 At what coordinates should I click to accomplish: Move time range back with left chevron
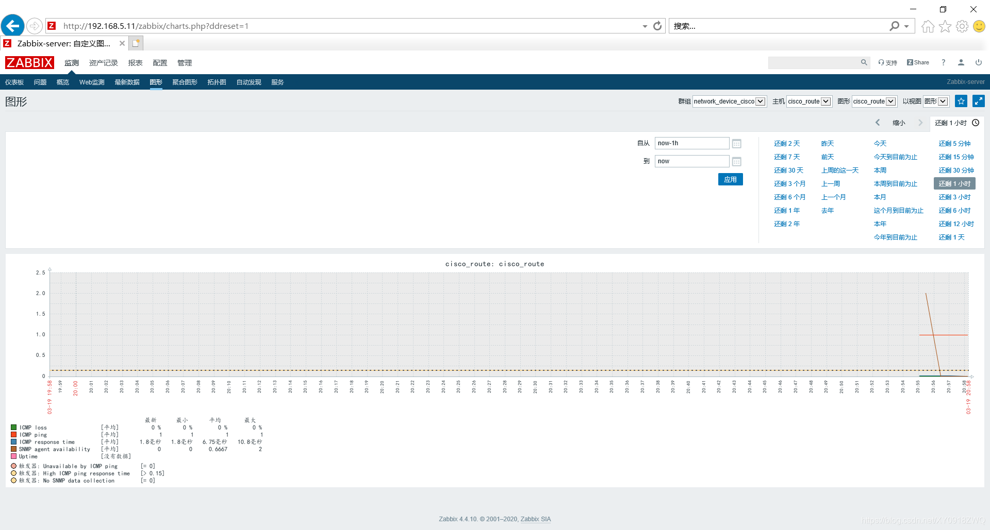click(x=878, y=123)
